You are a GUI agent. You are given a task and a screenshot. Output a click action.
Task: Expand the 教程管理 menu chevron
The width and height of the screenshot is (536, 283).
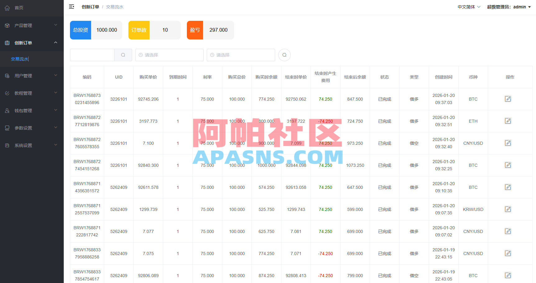56,93
